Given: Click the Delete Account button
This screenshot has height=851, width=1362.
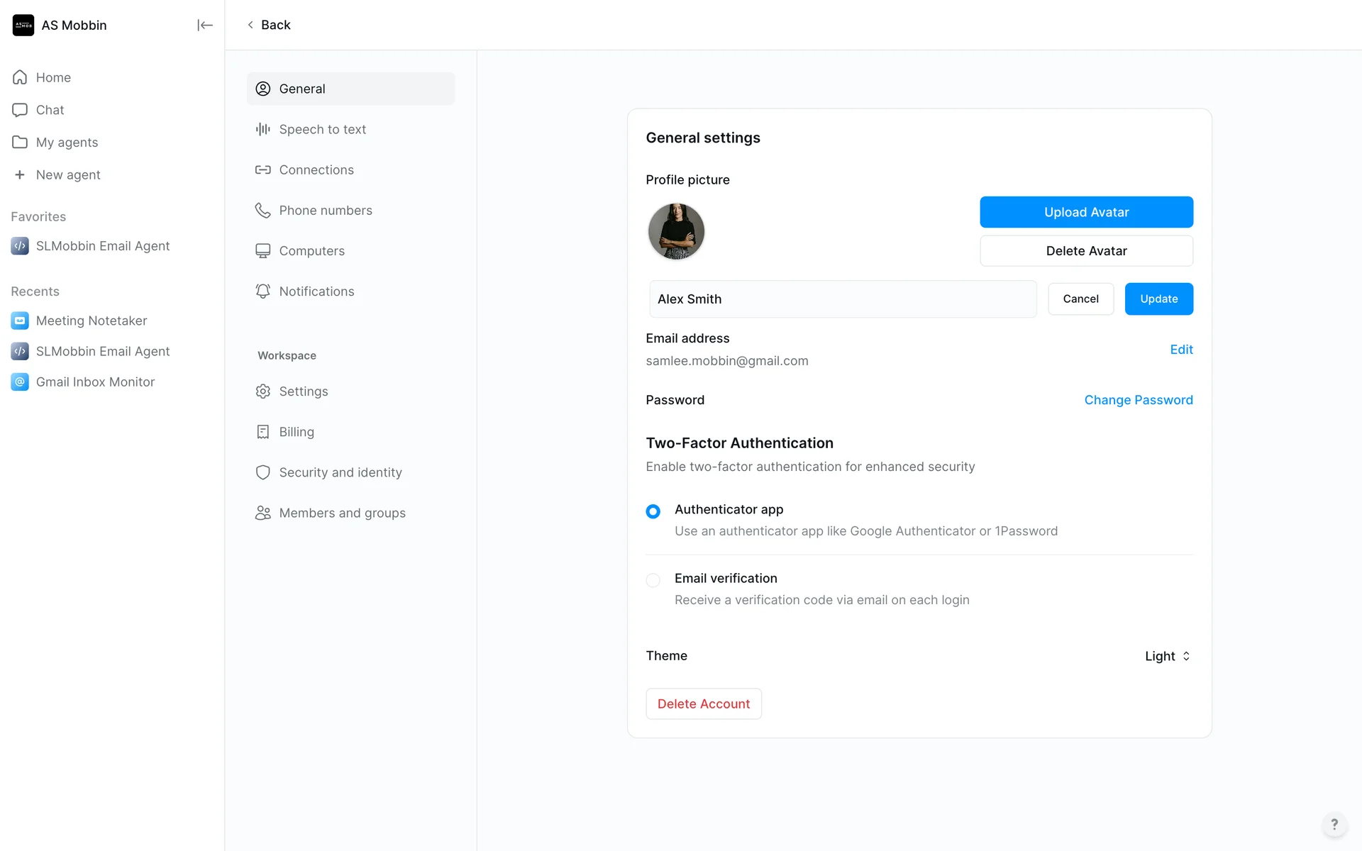Looking at the screenshot, I should (x=703, y=703).
